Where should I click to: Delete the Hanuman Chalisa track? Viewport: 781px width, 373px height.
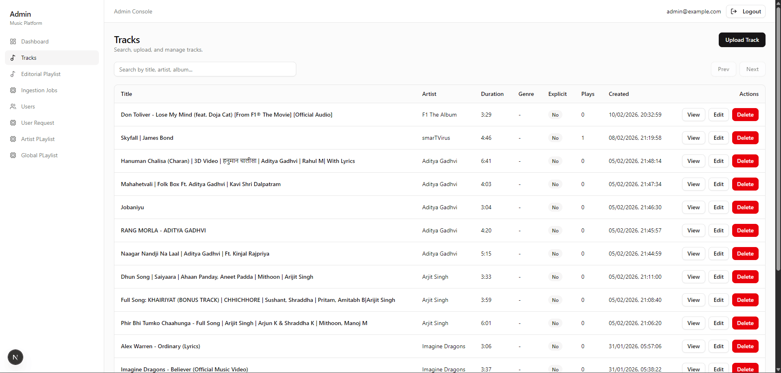pyautogui.click(x=745, y=161)
